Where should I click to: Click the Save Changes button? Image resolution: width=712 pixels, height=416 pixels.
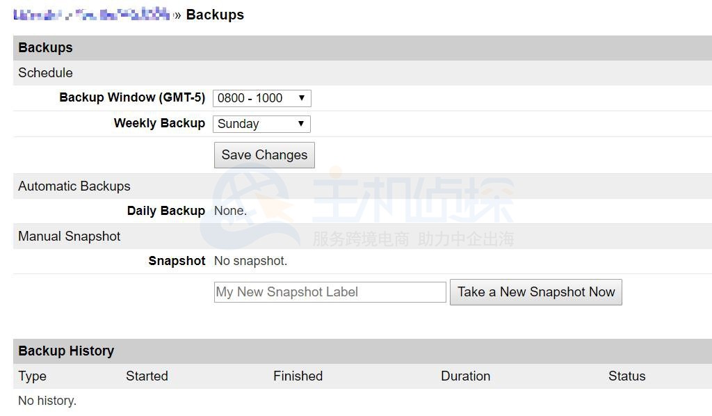click(x=264, y=154)
